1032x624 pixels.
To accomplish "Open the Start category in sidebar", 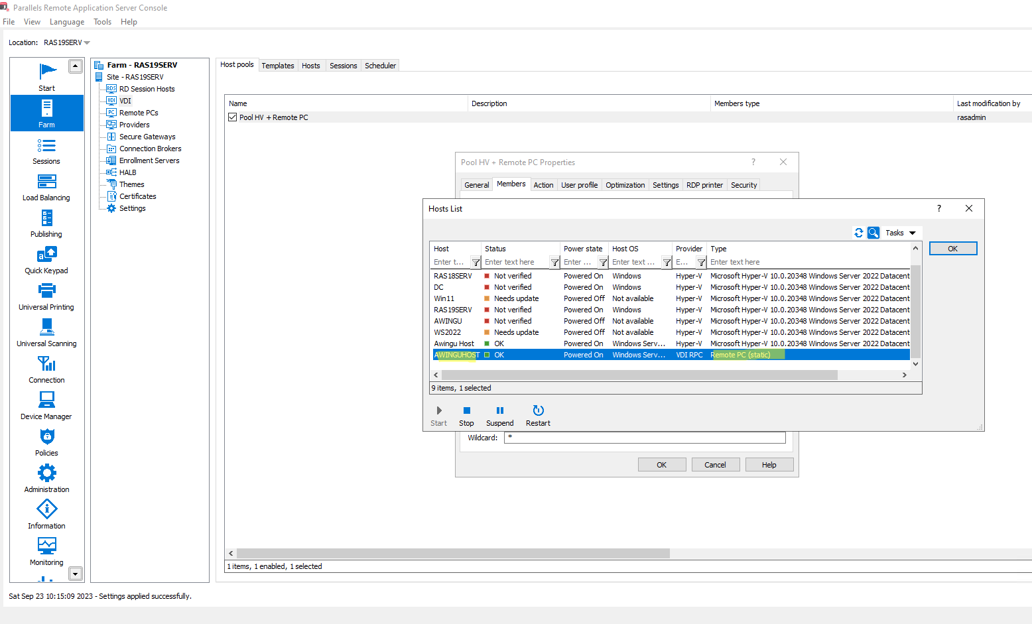I will pos(46,76).
